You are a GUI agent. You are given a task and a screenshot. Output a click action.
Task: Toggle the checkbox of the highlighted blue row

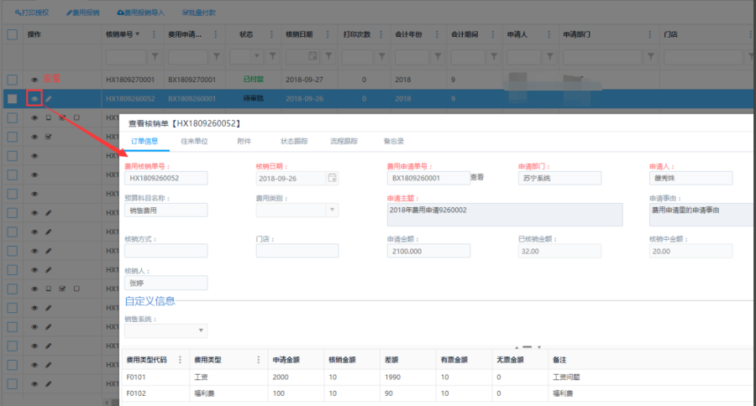coord(12,99)
